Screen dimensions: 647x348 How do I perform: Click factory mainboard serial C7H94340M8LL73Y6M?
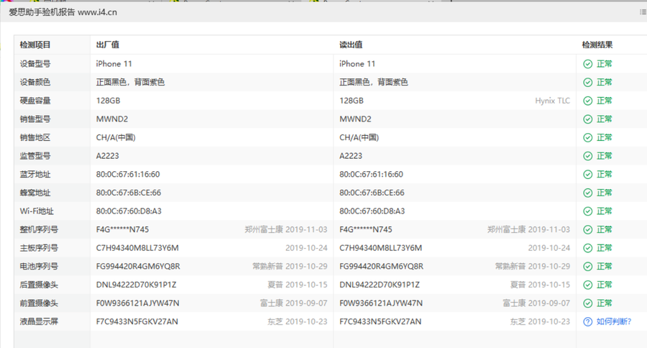point(137,248)
